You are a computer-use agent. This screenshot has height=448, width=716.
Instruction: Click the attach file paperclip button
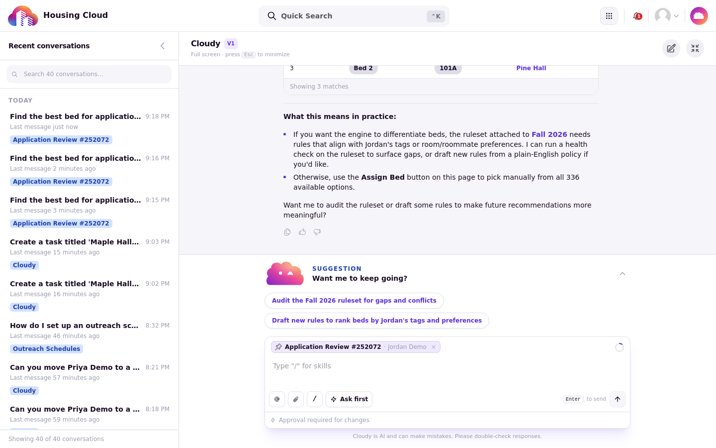pos(296,399)
